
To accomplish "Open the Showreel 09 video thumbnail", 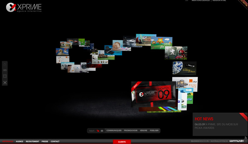I will 153,94.
